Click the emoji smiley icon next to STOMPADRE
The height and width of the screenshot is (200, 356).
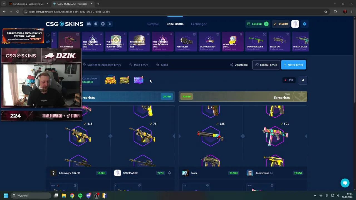coord(169,173)
